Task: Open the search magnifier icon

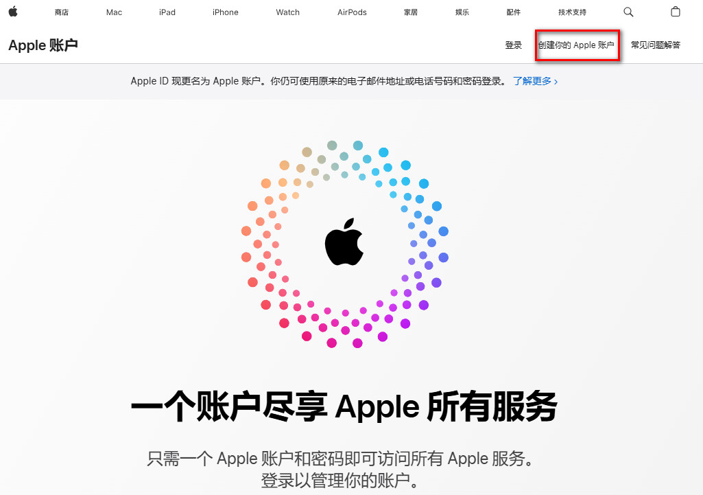Action: [x=628, y=12]
